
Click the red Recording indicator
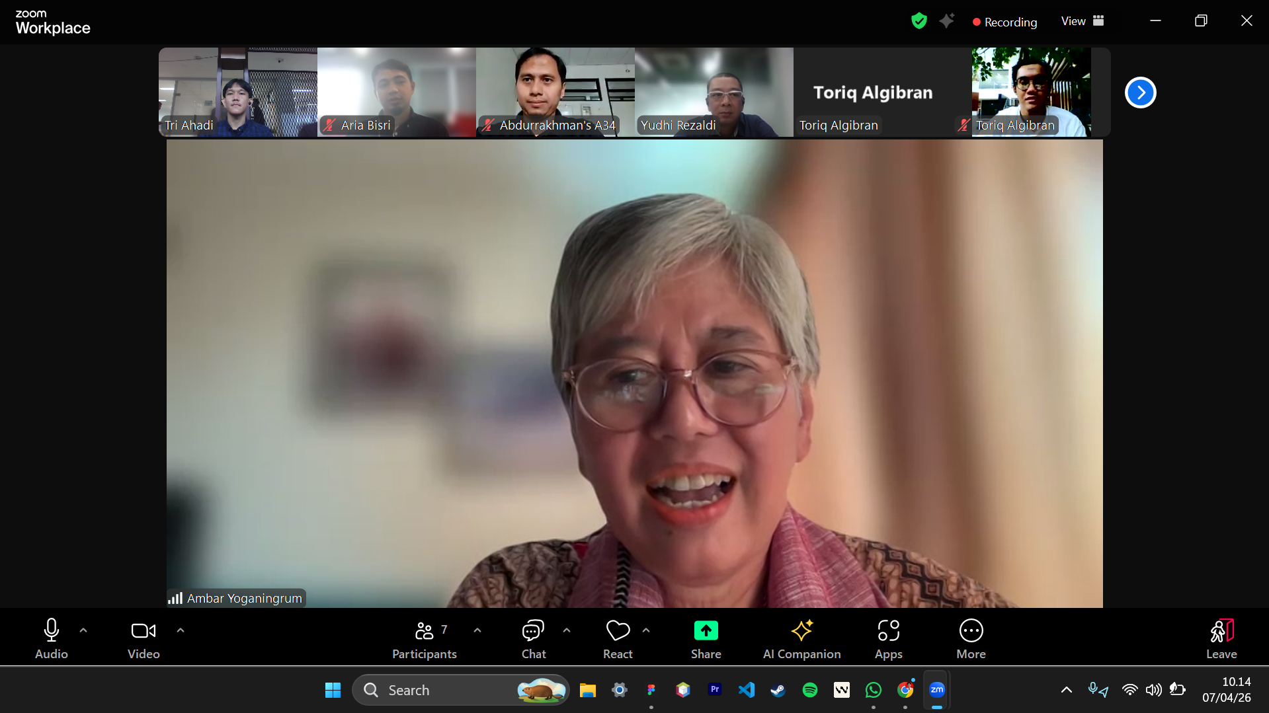(1004, 22)
